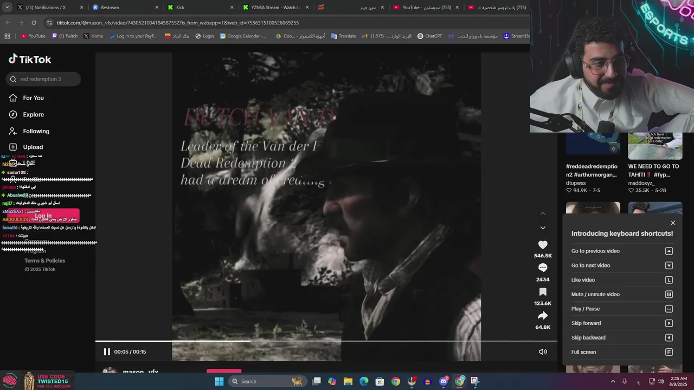Open Discord from taskbar
694x390 pixels.
tap(444, 381)
